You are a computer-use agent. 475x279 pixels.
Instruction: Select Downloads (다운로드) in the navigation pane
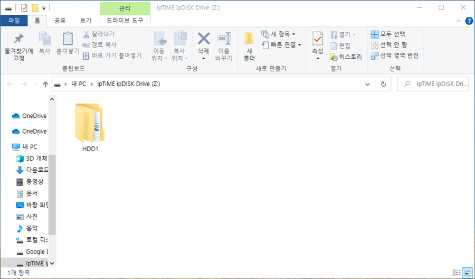37,170
